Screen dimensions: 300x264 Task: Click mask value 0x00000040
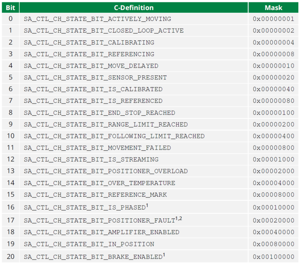click(273, 89)
